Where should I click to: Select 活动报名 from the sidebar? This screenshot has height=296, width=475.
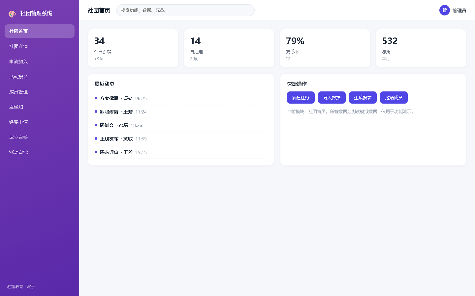(40, 77)
